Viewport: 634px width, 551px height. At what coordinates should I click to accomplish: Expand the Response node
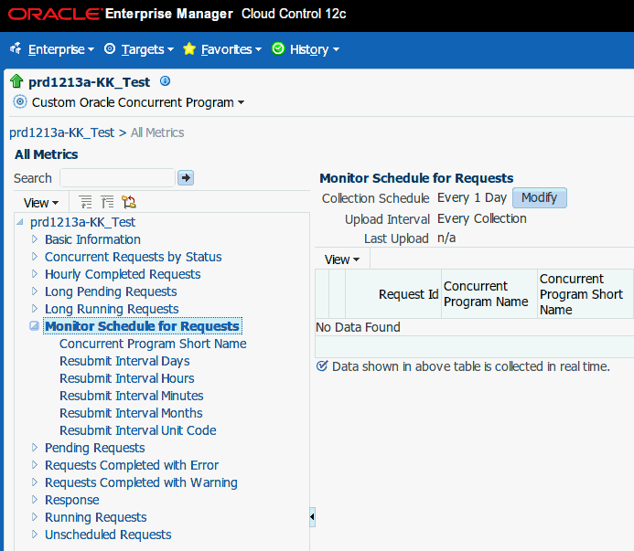coord(35,499)
